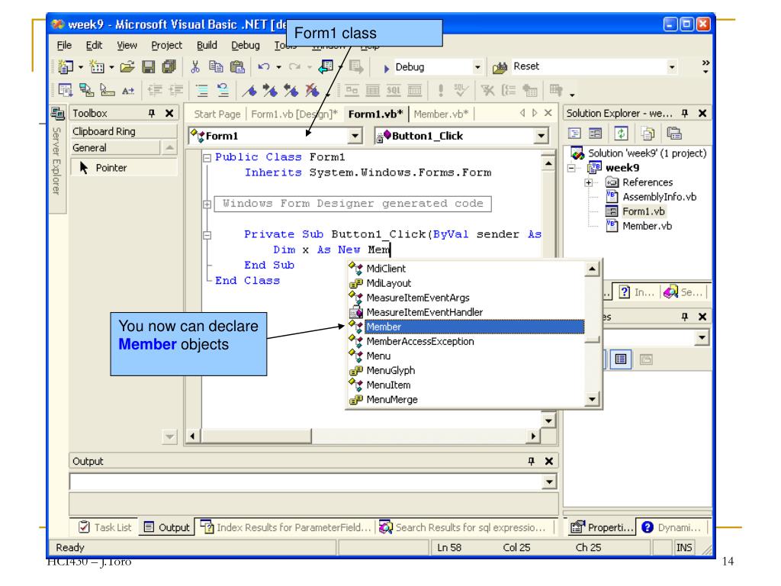Click the Comment Out Lines icon
Image resolution: width=781 pixels, height=586 pixels.
coord(201,90)
